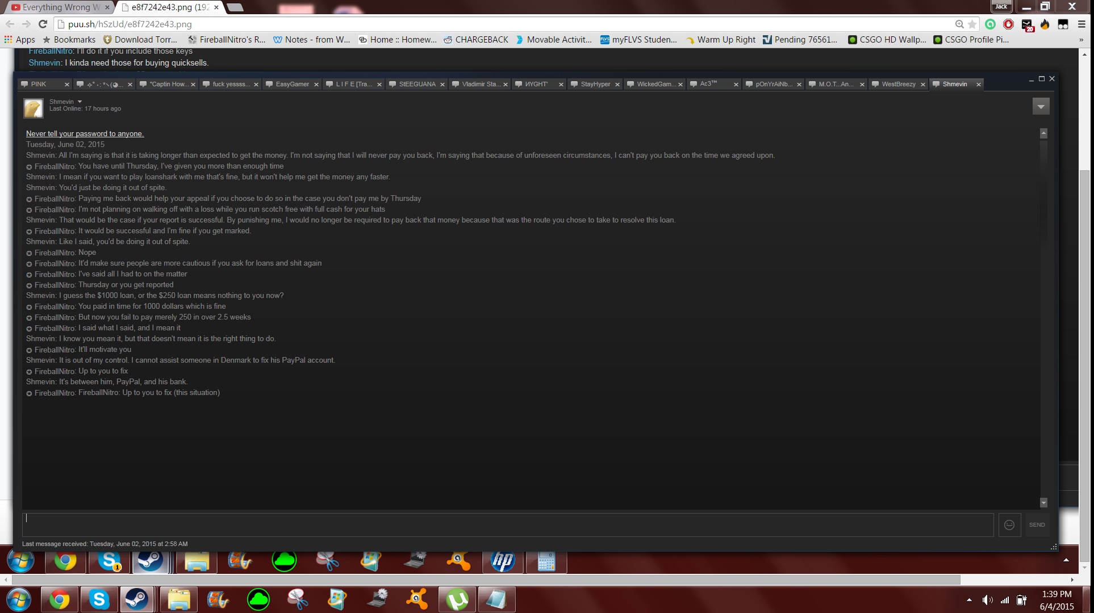Image resolution: width=1094 pixels, height=613 pixels.
Task: Show hidden system tray icons arrow
Action: [x=969, y=600]
